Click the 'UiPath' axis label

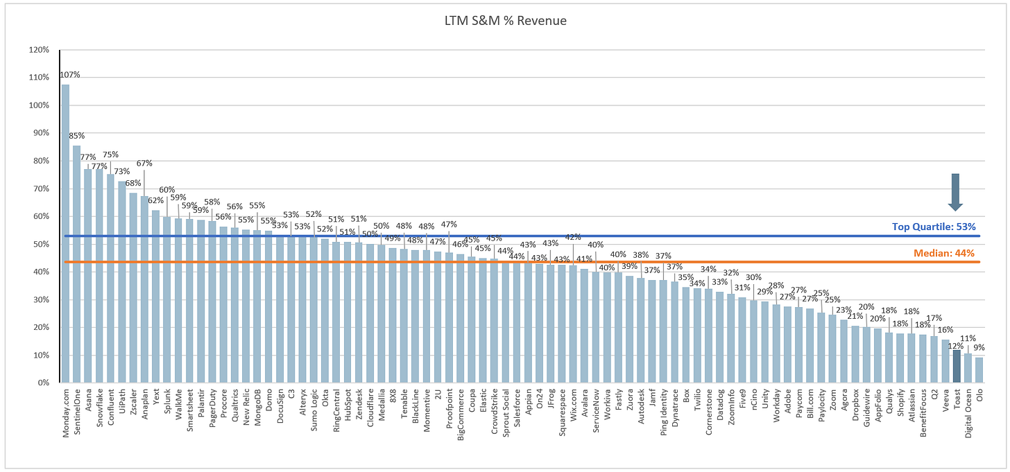[x=122, y=401]
